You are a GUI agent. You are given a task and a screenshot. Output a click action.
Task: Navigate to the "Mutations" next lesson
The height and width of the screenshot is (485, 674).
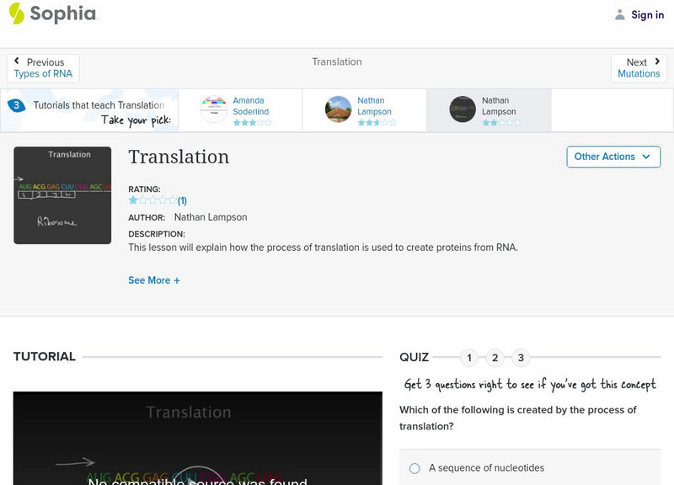point(639,74)
